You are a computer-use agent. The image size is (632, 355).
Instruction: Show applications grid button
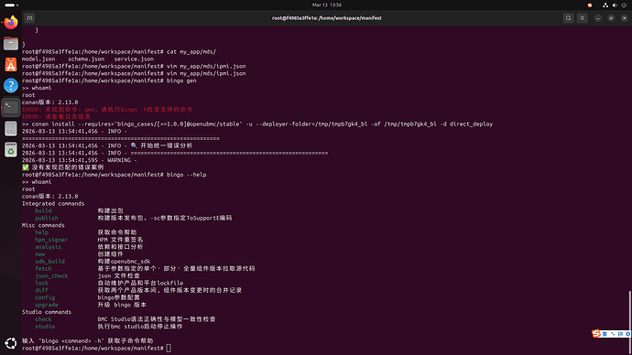click(x=11, y=343)
